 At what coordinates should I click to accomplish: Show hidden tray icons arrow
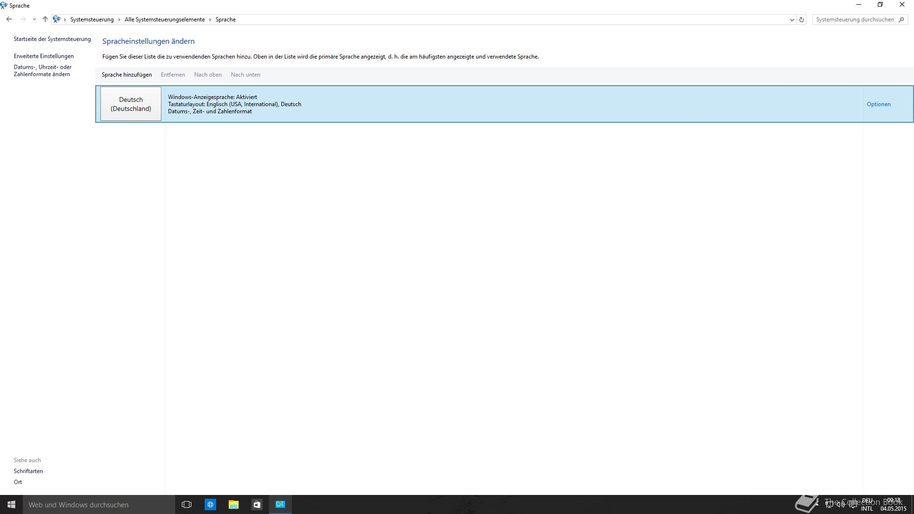(817, 504)
